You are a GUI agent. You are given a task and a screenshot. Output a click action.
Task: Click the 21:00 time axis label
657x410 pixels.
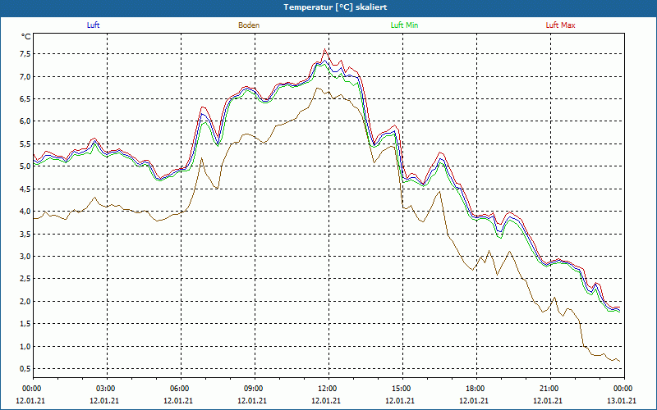(x=550, y=389)
